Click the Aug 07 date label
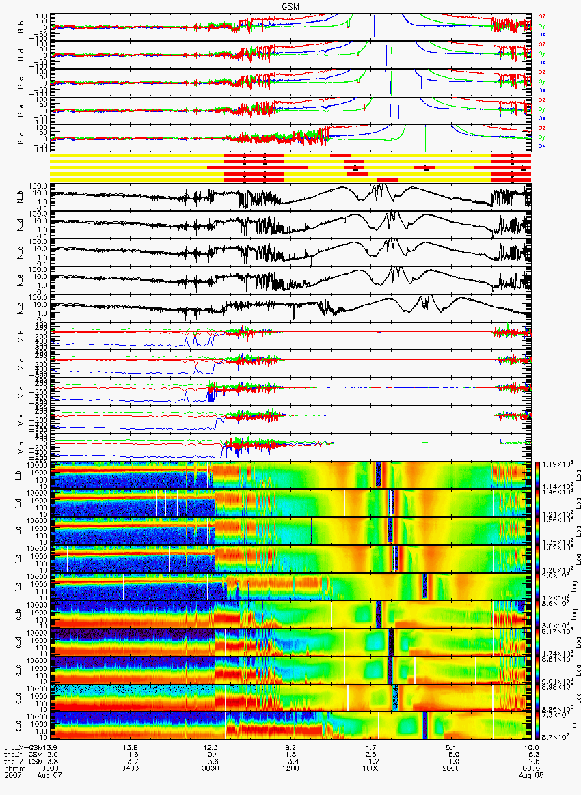 click(49, 775)
